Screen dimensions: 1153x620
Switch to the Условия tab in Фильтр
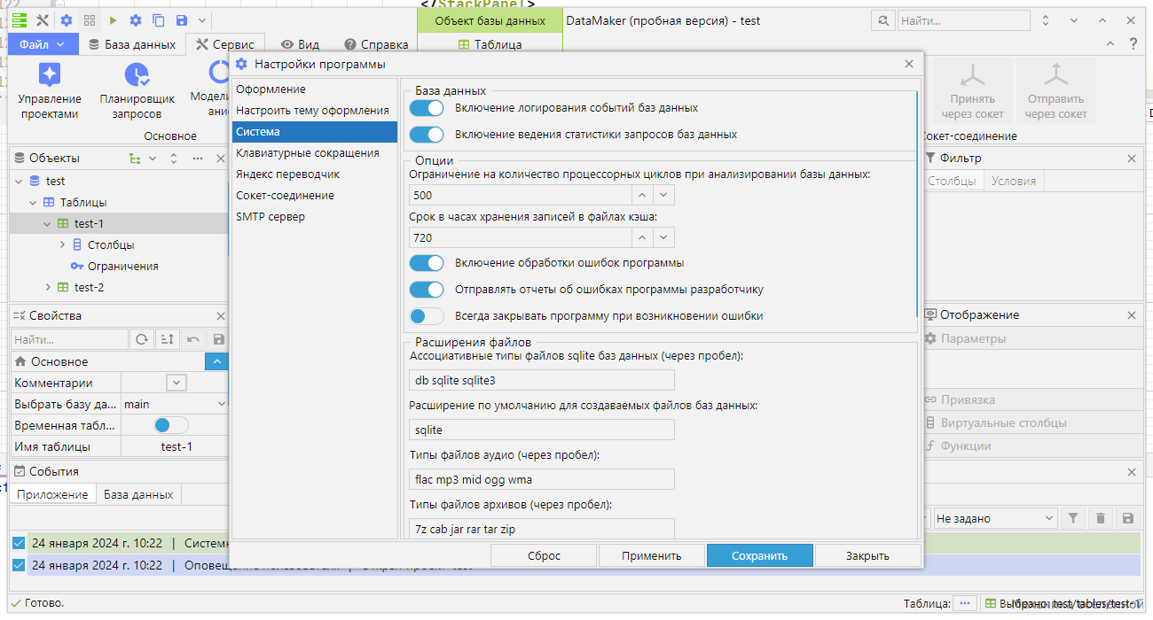tap(1013, 181)
